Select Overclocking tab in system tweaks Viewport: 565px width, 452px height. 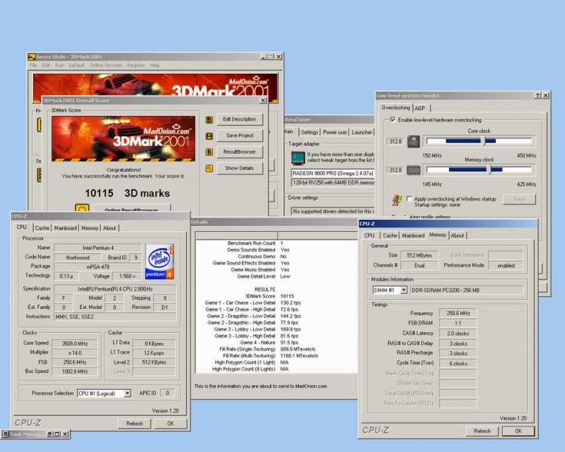click(395, 108)
